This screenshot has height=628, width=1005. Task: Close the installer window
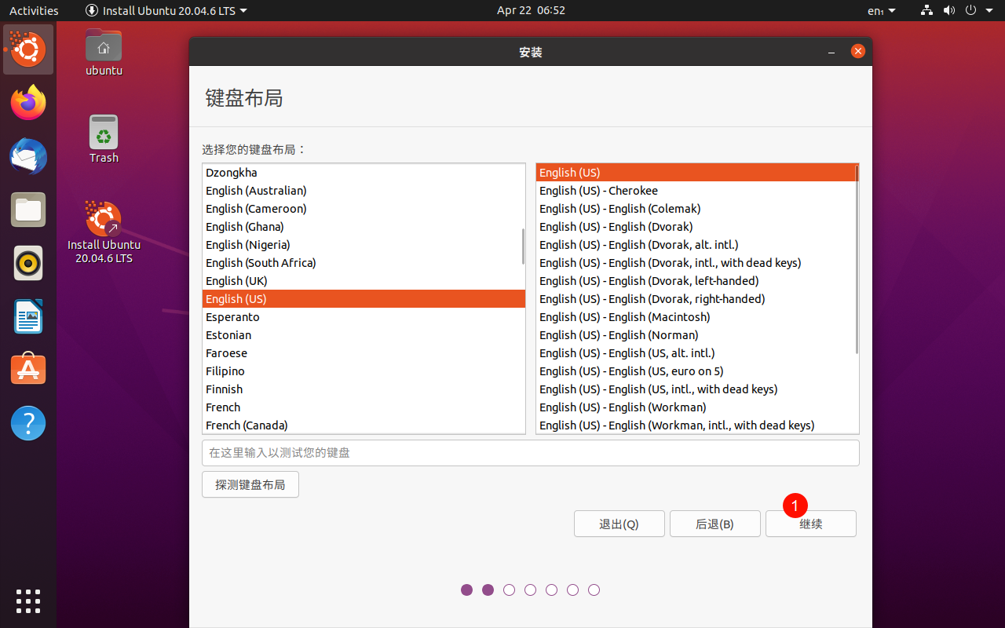[x=857, y=51]
